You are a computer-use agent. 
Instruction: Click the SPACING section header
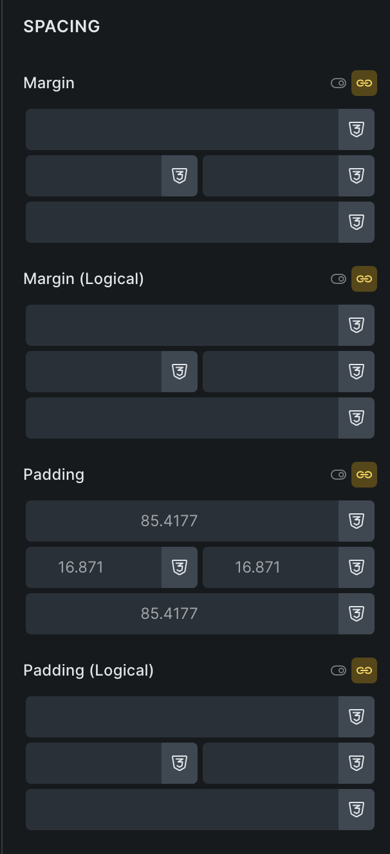(62, 26)
